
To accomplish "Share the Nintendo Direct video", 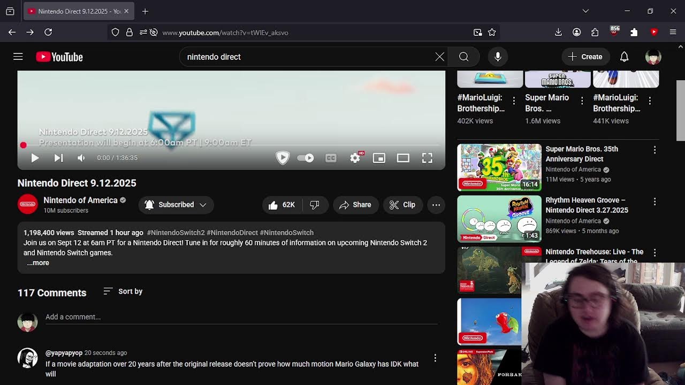I will [x=355, y=205].
